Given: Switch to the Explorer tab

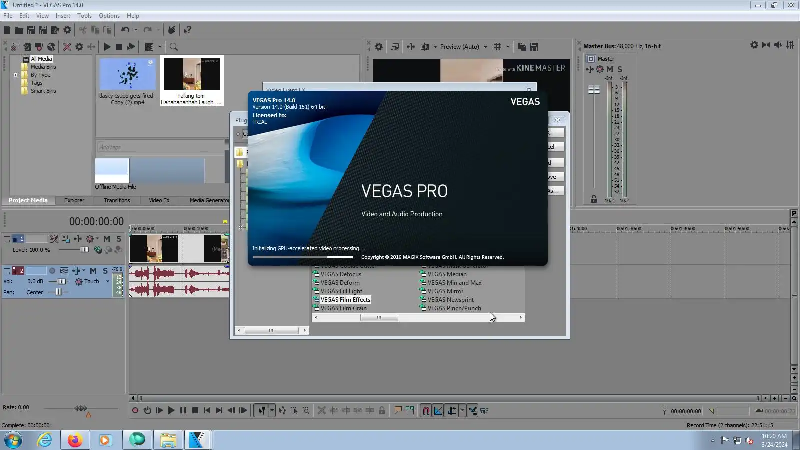Looking at the screenshot, I should click(74, 201).
